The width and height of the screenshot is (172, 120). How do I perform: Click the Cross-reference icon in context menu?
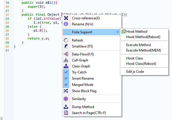[x=66, y=18]
